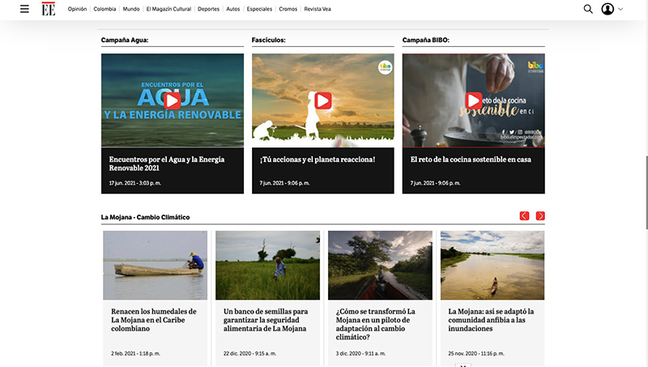Click the user profile avatar icon
648x367 pixels.
(607, 9)
